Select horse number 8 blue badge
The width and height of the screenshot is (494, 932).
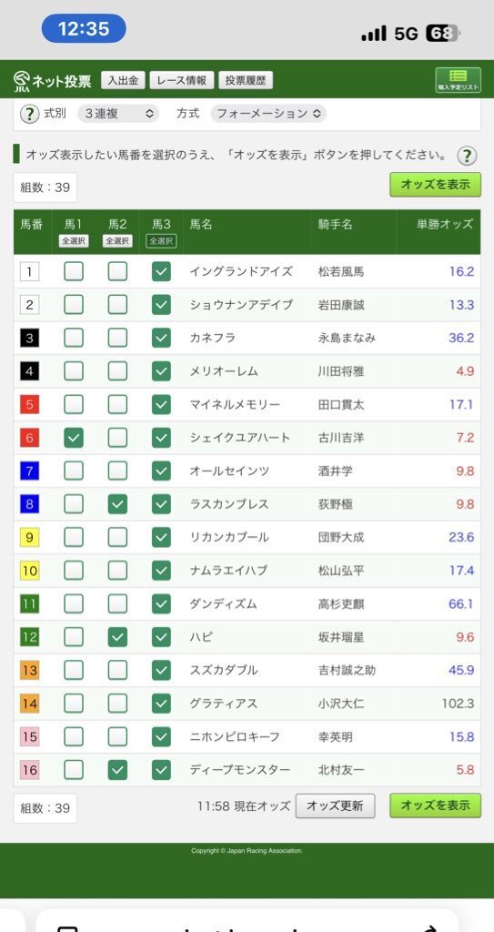click(x=30, y=505)
